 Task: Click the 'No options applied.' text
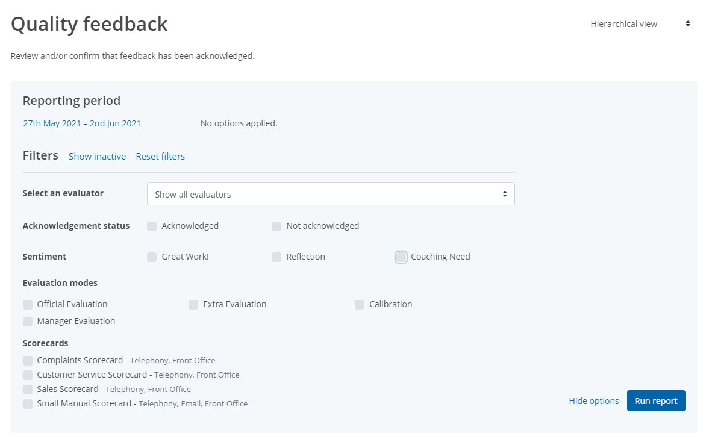[239, 123]
